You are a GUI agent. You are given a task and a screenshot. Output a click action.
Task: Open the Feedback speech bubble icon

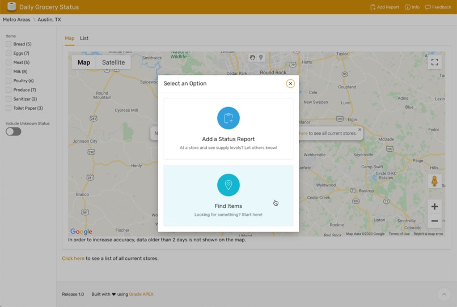[x=428, y=7]
